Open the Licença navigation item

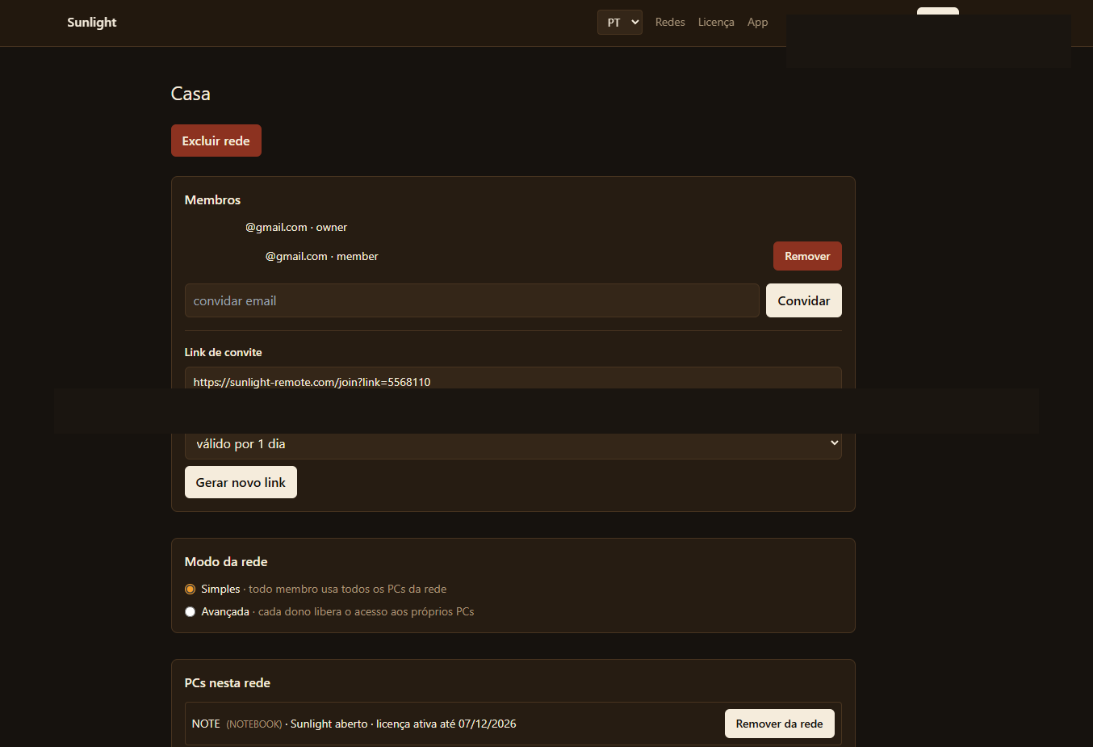pos(716,23)
